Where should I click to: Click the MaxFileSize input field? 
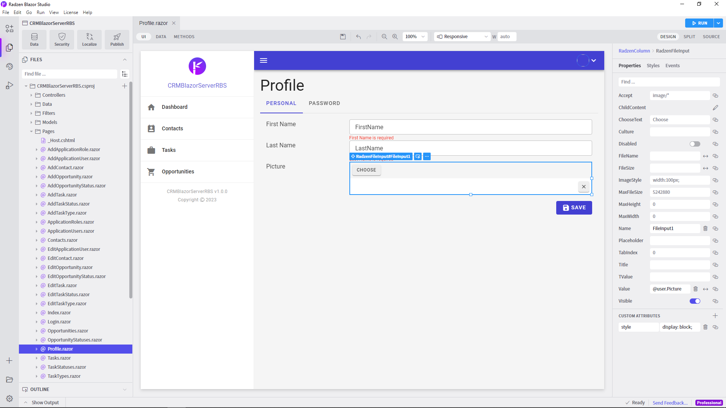coord(679,192)
